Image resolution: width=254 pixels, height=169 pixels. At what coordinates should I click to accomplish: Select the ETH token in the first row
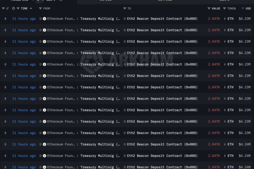tap(230, 19)
